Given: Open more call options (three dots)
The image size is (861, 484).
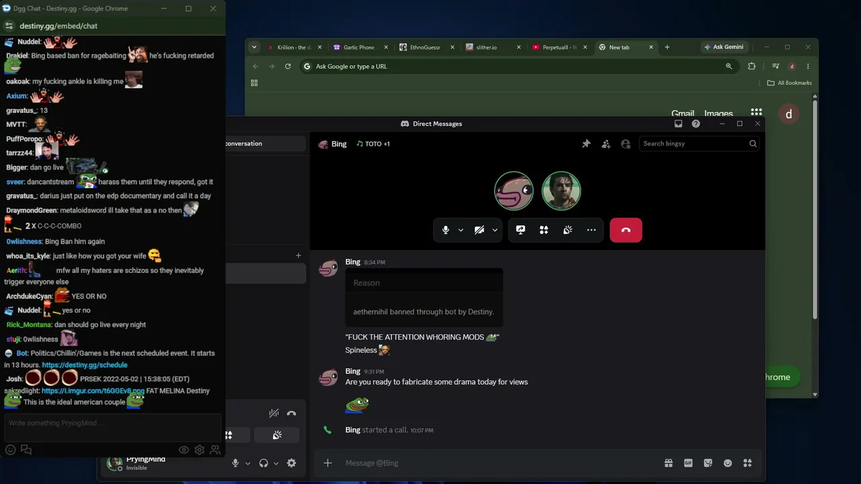Looking at the screenshot, I should 591,230.
